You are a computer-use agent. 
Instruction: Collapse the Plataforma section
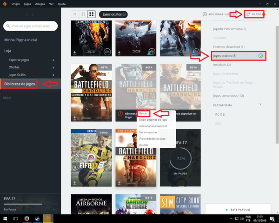(266, 105)
